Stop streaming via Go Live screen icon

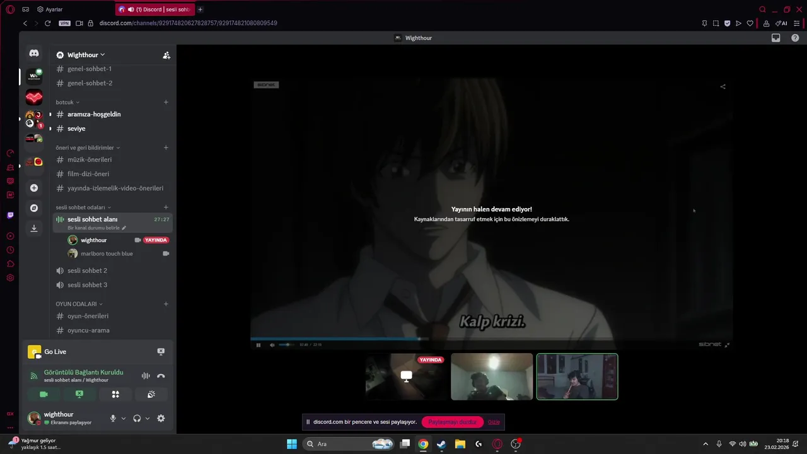click(161, 352)
